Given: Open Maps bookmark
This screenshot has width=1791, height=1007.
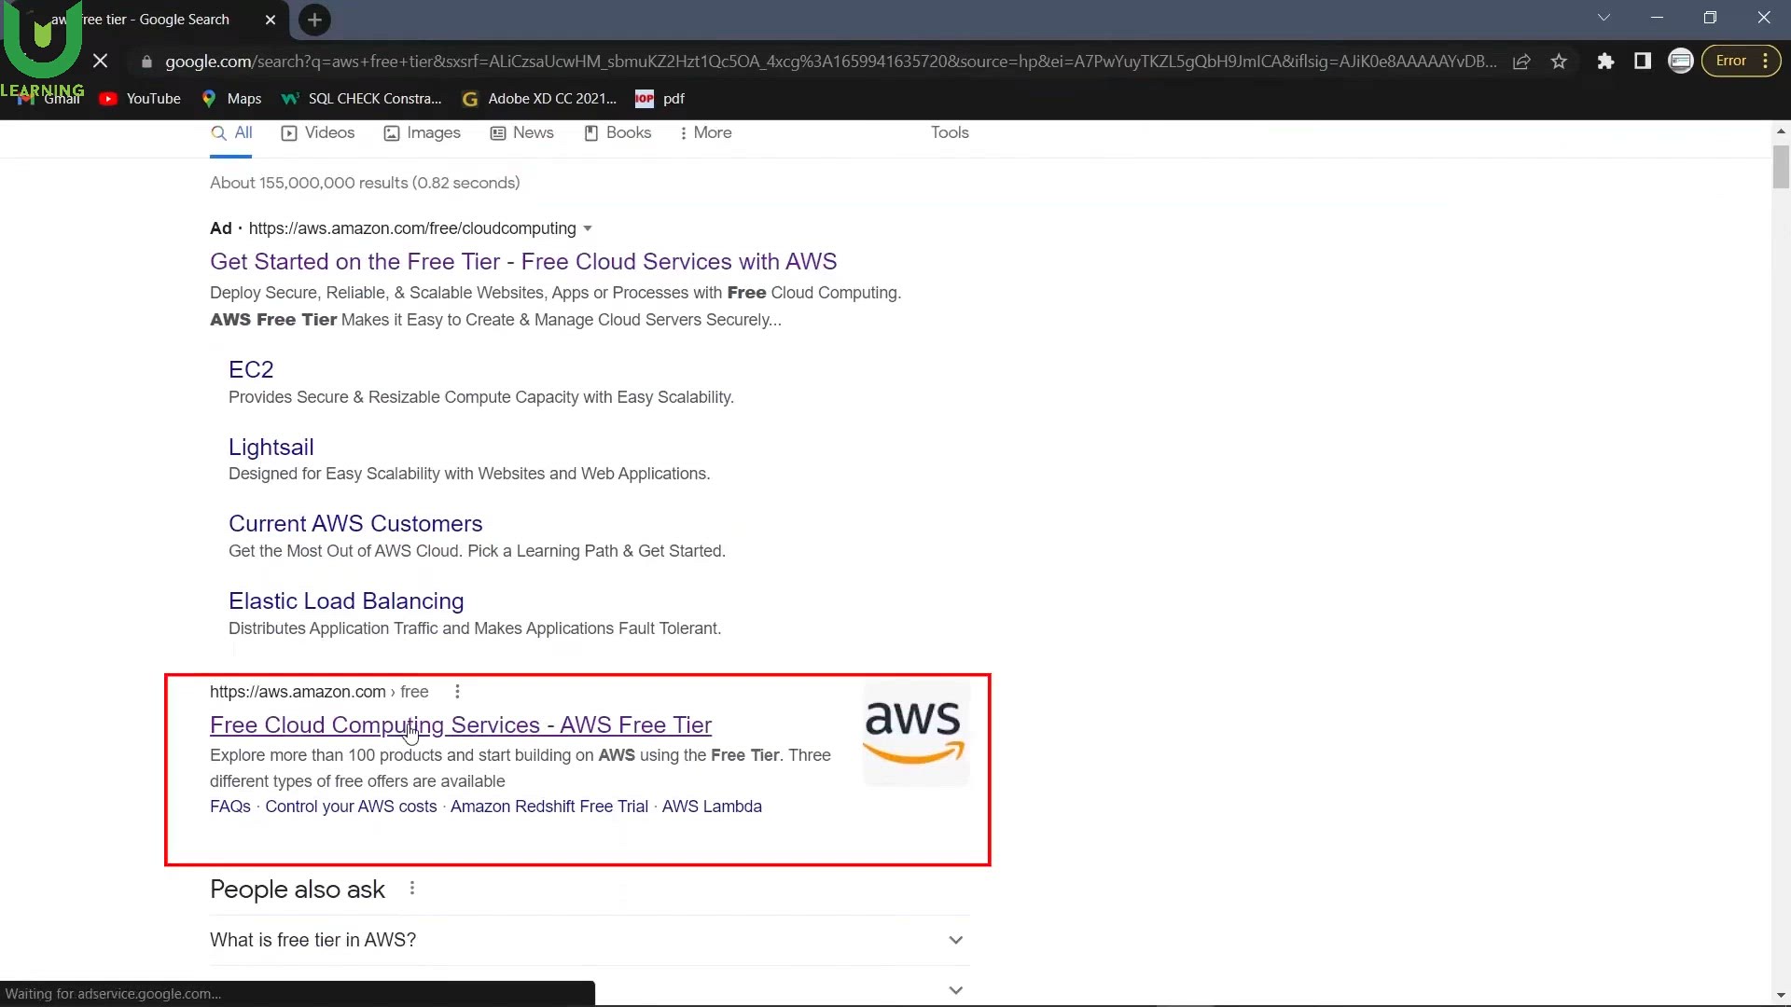Looking at the screenshot, I should coord(231,99).
